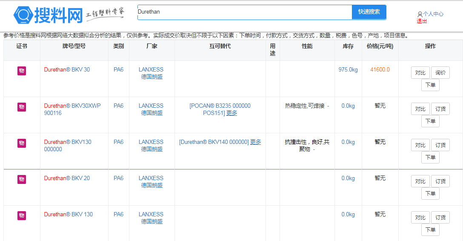Expand 更多 substitutes for BKV30XWP row
463x241 pixels.
231,113
